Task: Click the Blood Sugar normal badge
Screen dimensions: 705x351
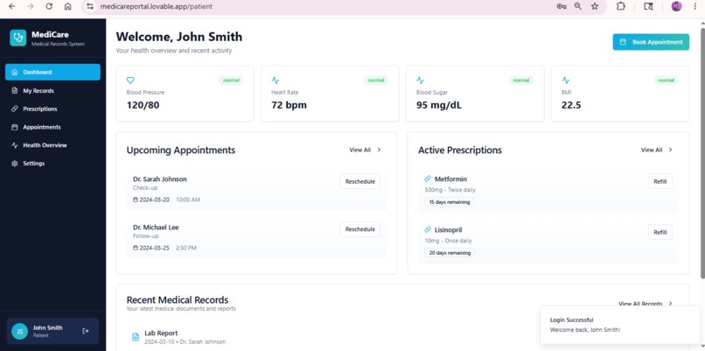Action: (521, 81)
